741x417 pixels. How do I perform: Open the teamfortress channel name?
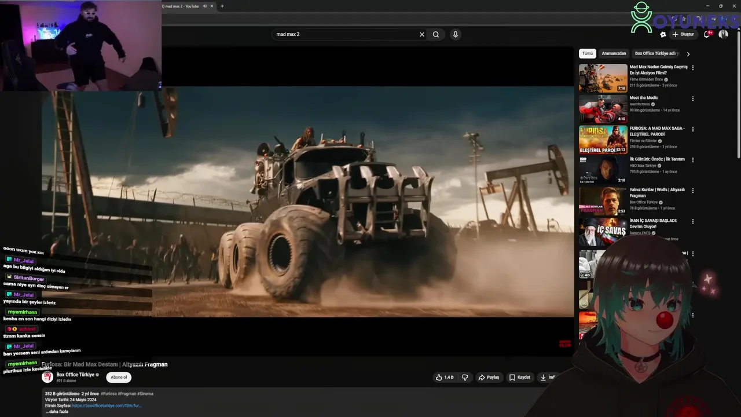tap(640, 104)
